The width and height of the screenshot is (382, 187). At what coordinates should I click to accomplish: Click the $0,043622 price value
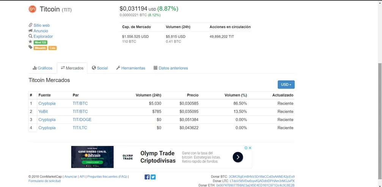[189, 128]
